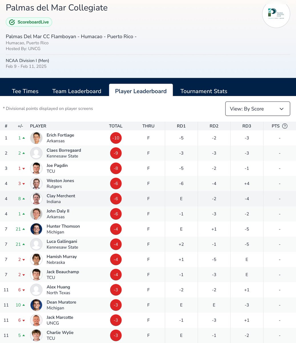This screenshot has height=343, width=296.
Task: Click the RD3 column header
Action: [x=247, y=126]
